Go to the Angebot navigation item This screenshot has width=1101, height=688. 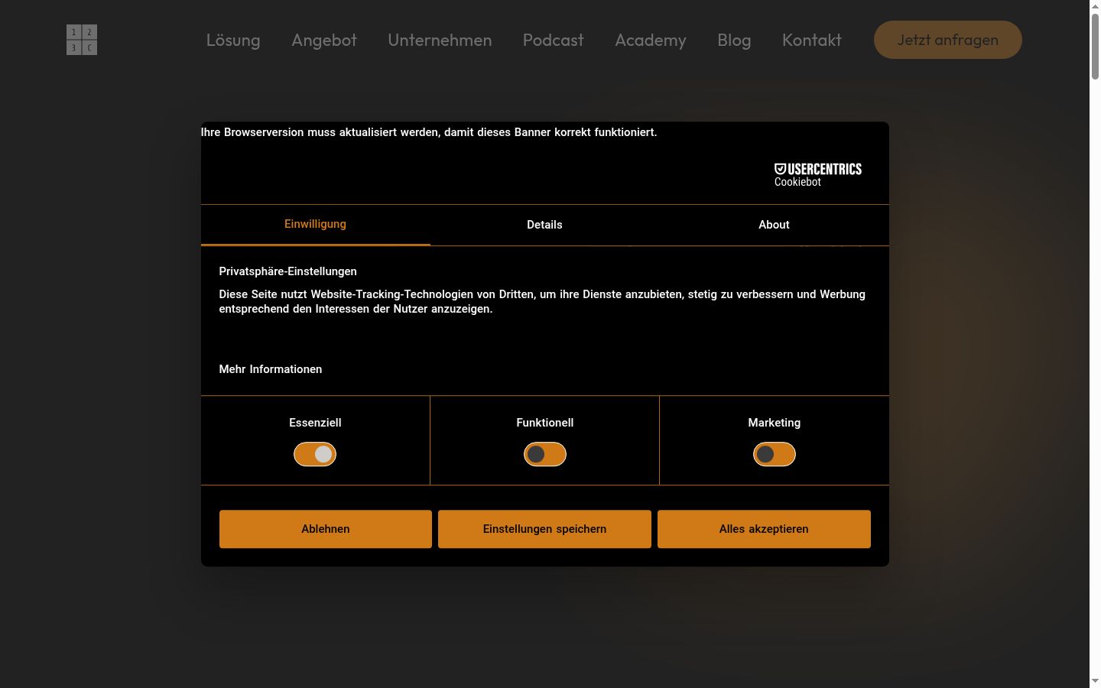tap(324, 40)
